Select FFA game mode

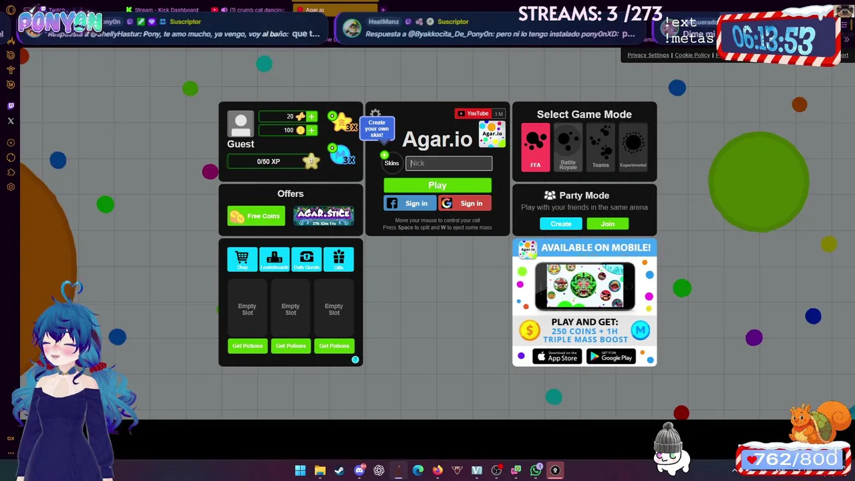[536, 147]
